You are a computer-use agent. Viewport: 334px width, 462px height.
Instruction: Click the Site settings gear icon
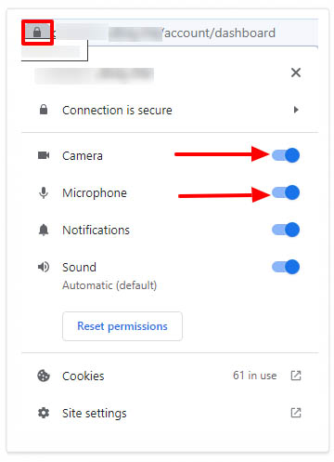click(x=44, y=413)
